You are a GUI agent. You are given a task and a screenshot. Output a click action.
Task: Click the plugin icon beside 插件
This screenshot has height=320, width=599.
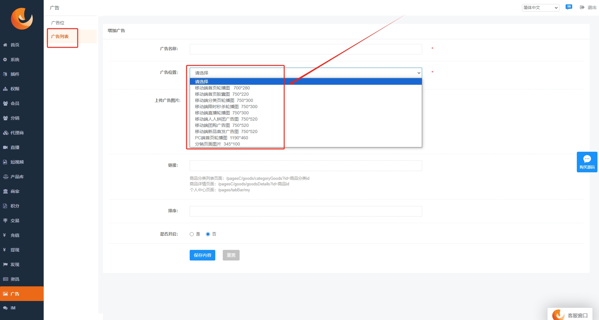point(5,74)
